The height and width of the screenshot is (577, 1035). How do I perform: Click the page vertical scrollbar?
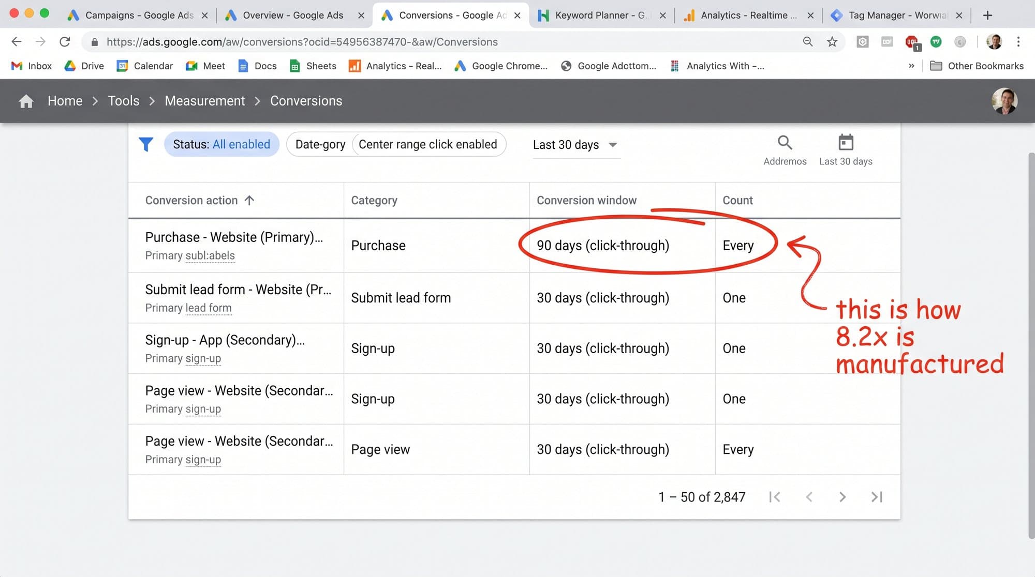click(x=1031, y=346)
